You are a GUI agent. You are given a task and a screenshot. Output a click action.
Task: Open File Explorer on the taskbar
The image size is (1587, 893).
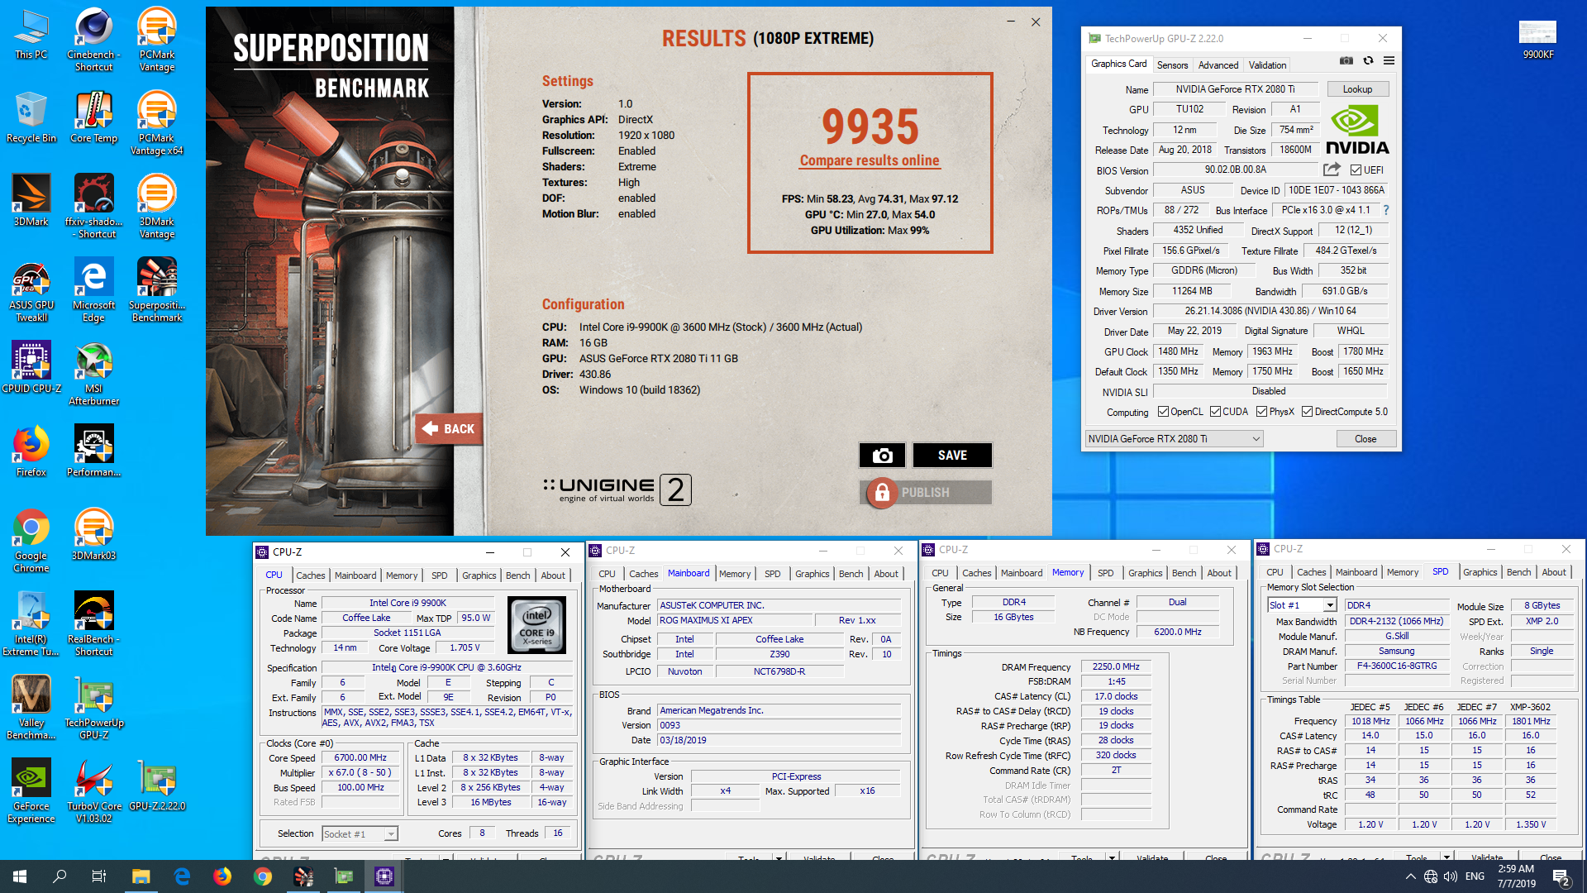point(141,876)
